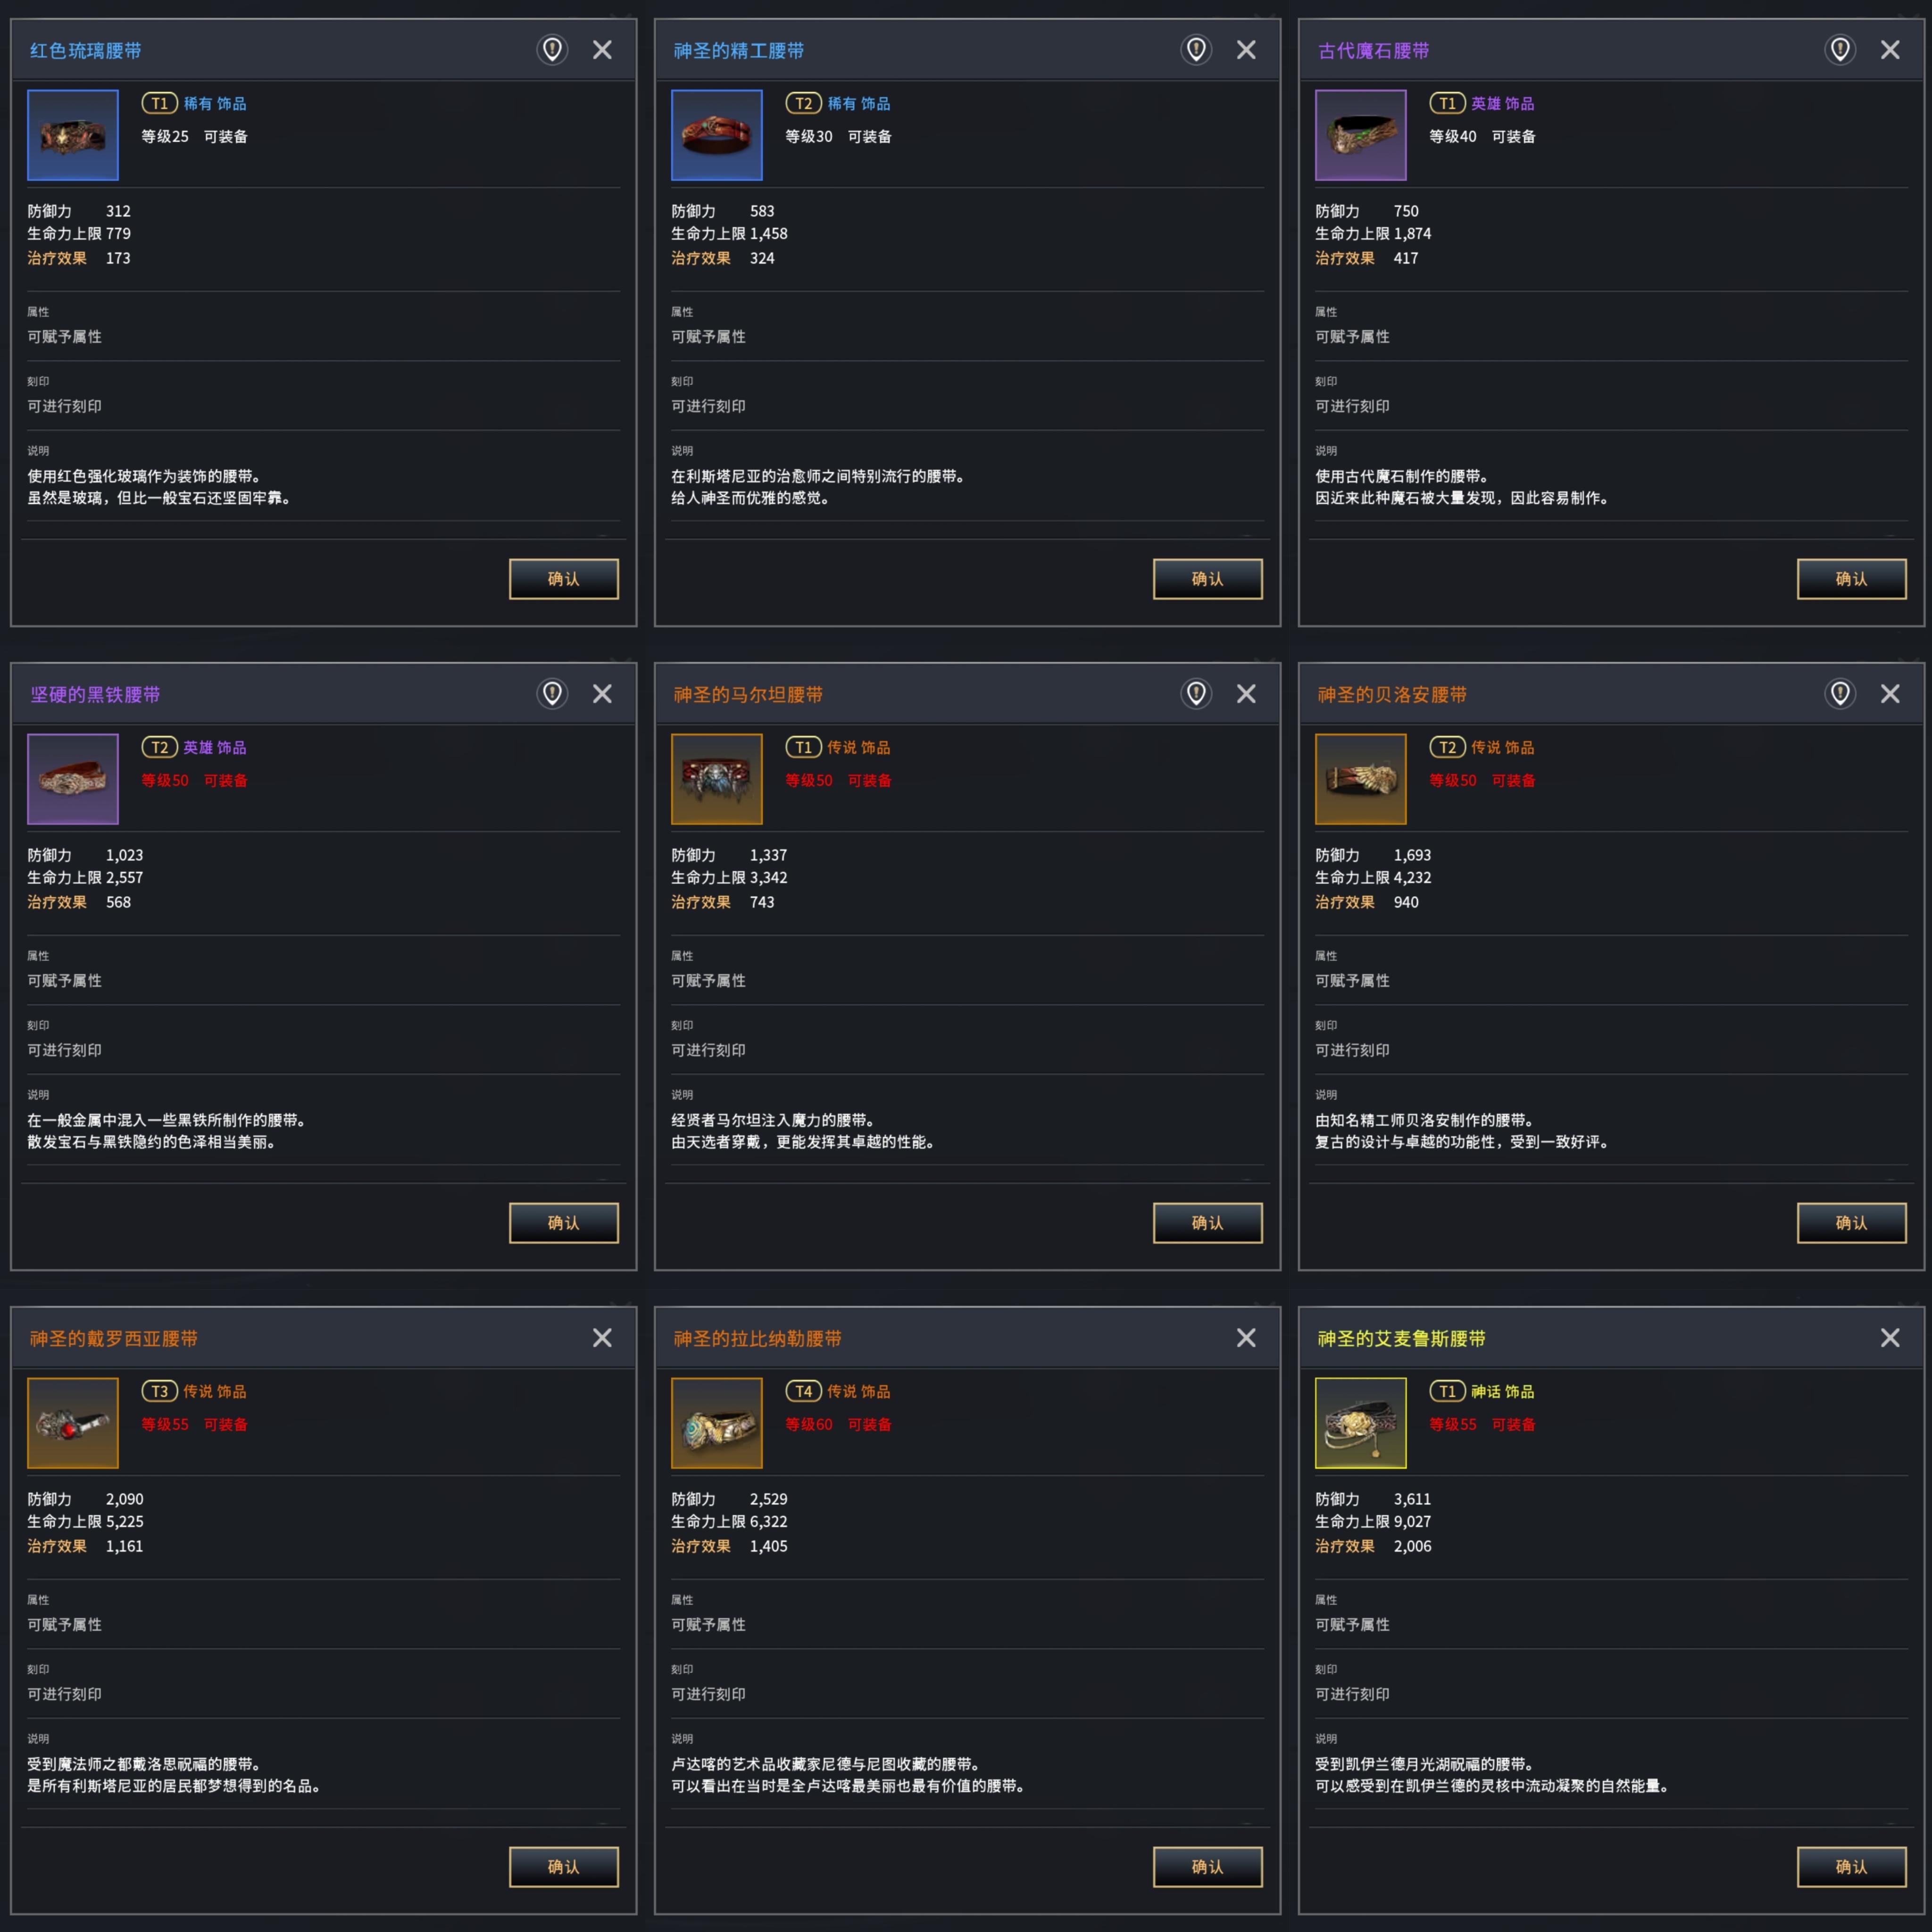Click the 神圣的精工腰带 item thumbnail
This screenshot has width=1932, height=1932.
coord(717,135)
